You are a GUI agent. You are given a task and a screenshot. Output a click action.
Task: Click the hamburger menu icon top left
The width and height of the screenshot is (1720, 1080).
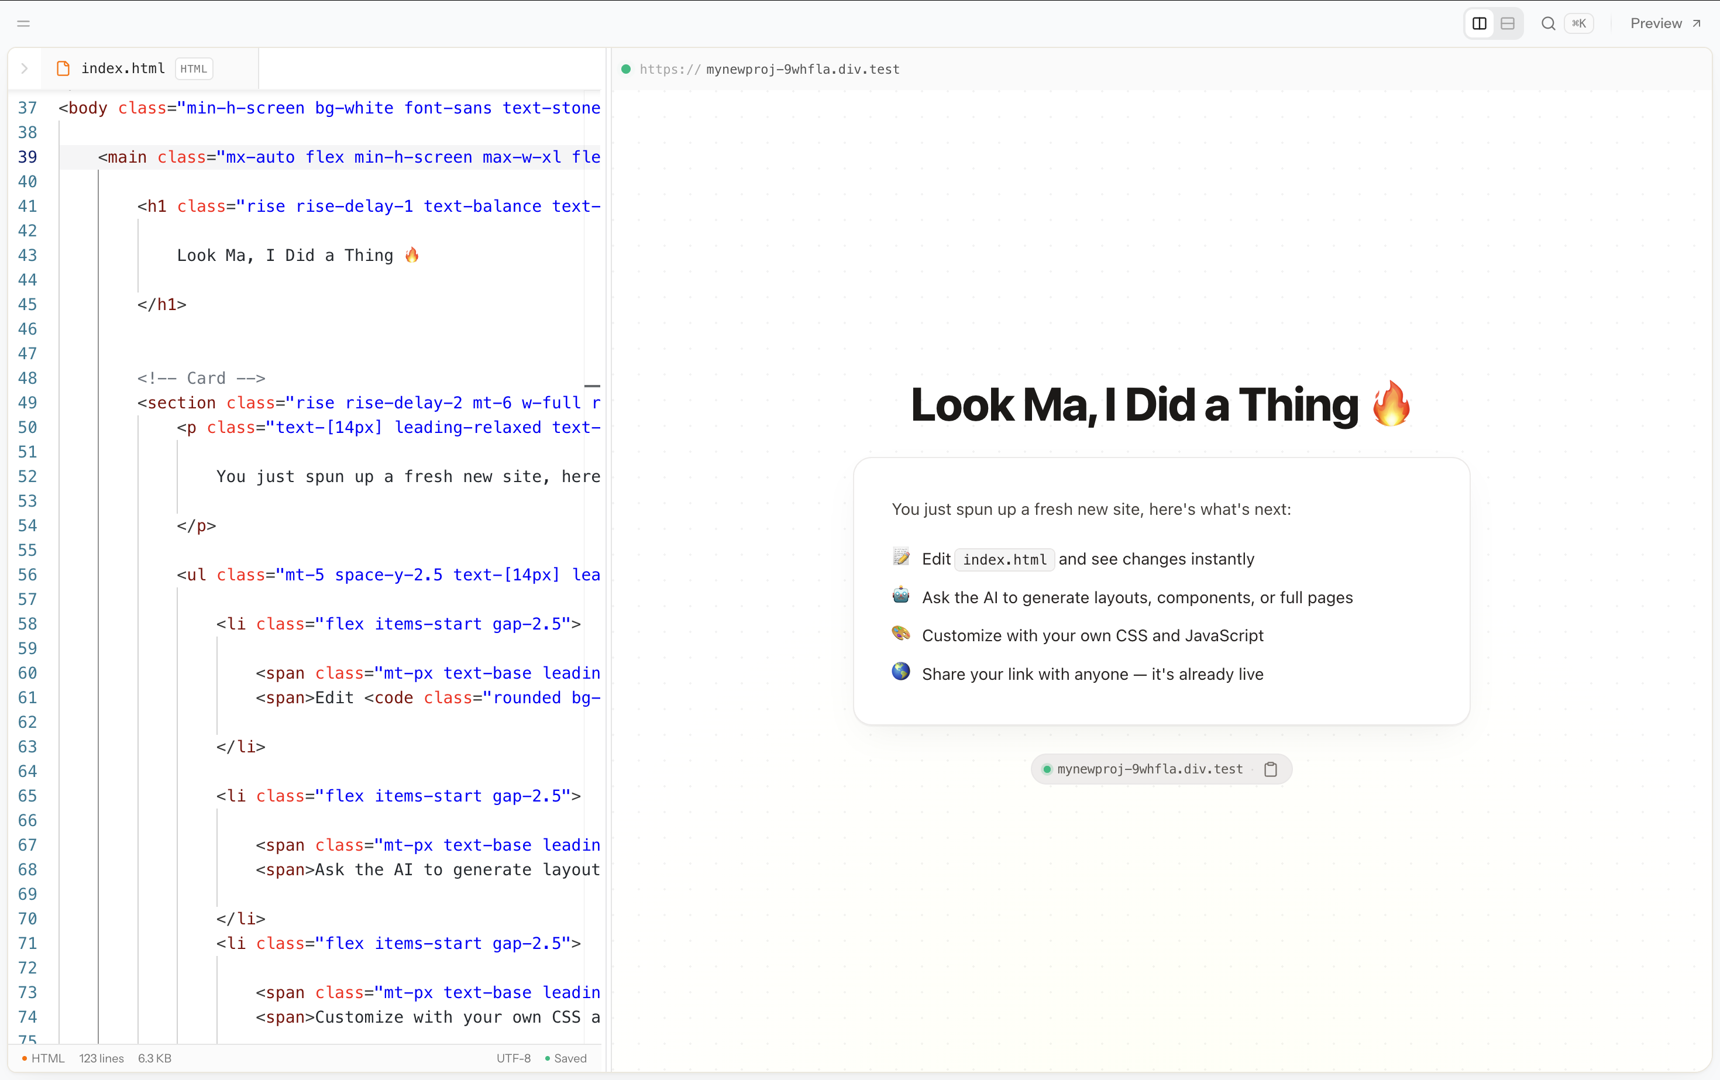[23, 23]
